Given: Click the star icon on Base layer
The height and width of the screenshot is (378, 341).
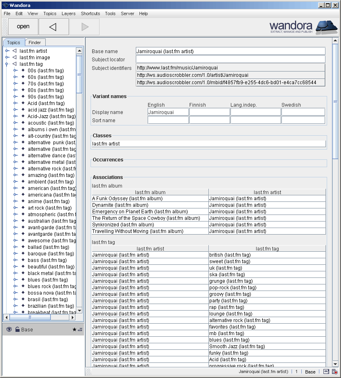Looking at the screenshot, I should click(x=74, y=329).
